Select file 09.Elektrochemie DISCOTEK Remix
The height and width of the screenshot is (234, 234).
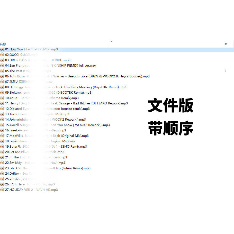tap(48, 93)
